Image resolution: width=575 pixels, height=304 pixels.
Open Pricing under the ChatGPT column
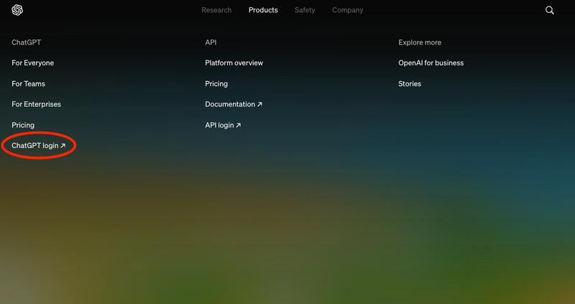tap(23, 126)
